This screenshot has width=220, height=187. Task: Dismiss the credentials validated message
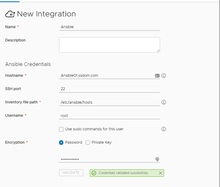point(161,173)
